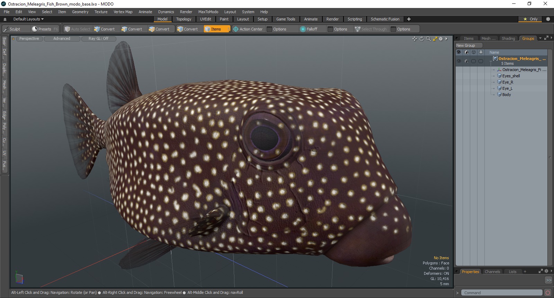554x298 pixels.
Task: Click the viewport right arrow expander
Action: pyautogui.click(x=446, y=39)
